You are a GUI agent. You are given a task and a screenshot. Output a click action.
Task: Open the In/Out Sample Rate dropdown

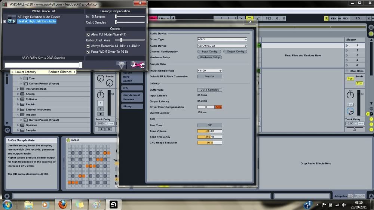(x=209, y=71)
